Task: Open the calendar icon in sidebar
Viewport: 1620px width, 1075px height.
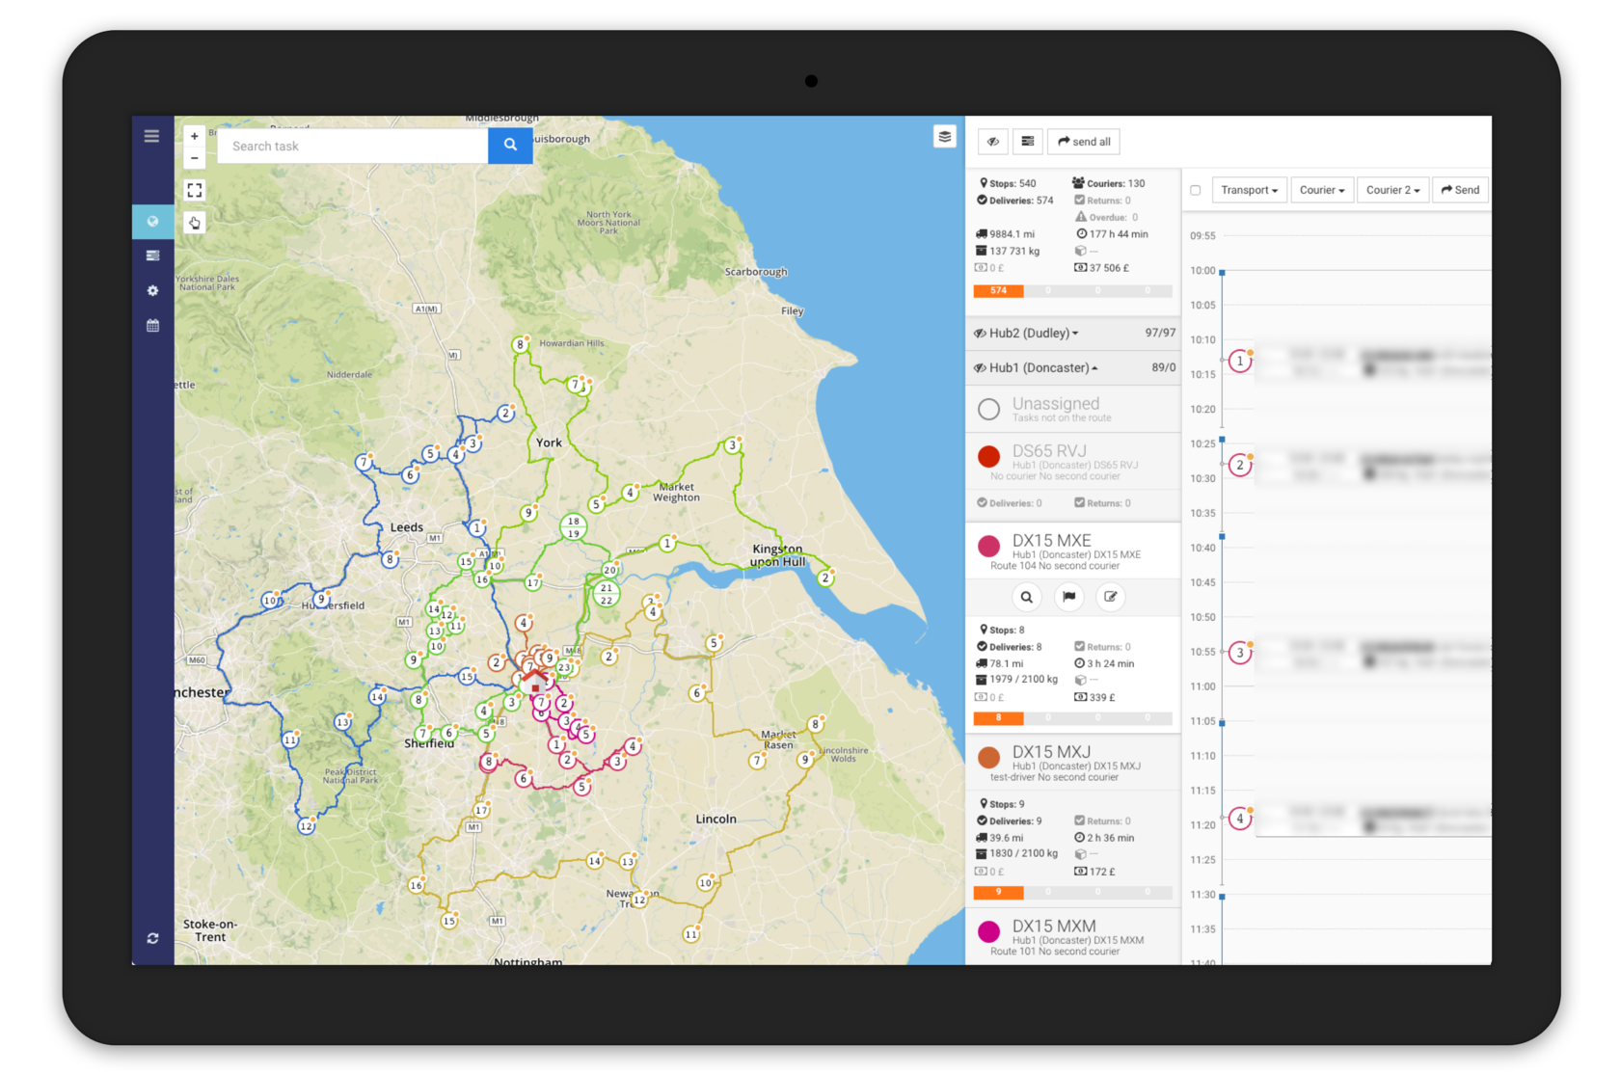Action: [152, 325]
